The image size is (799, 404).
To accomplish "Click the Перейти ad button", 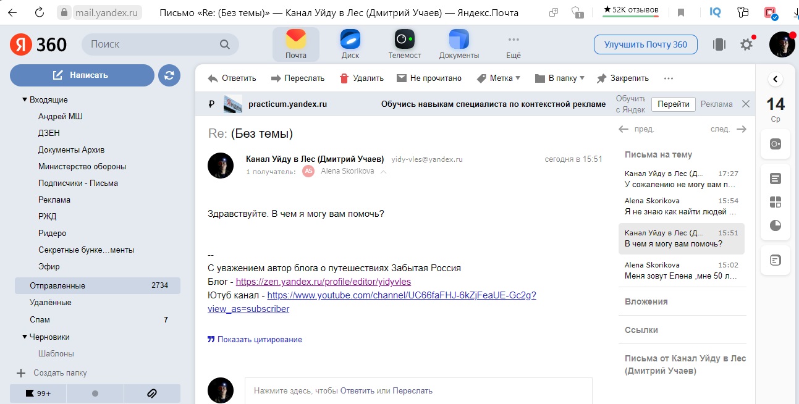I will click(x=674, y=104).
